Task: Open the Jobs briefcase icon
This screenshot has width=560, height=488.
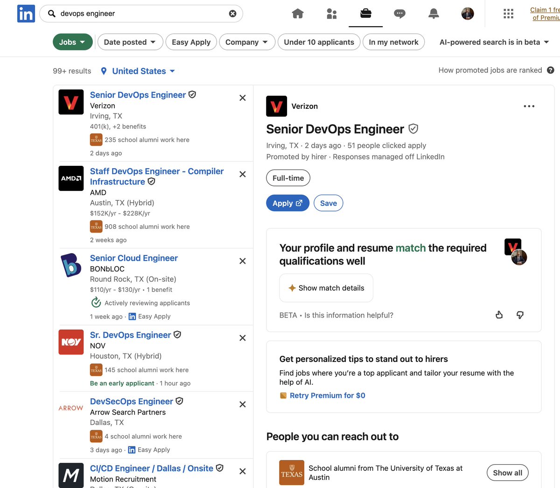Action: click(366, 13)
